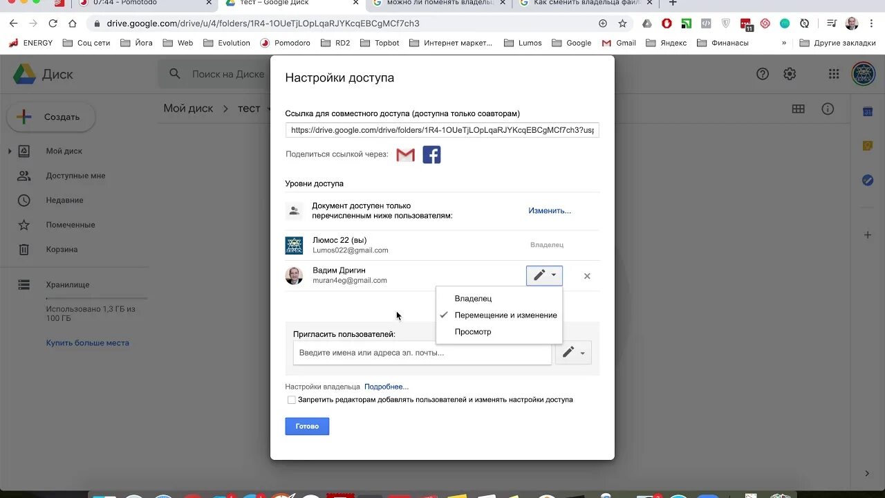The image size is (885, 498).
Task: Open Keep notes in side panel
Action: pyautogui.click(x=868, y=146)
